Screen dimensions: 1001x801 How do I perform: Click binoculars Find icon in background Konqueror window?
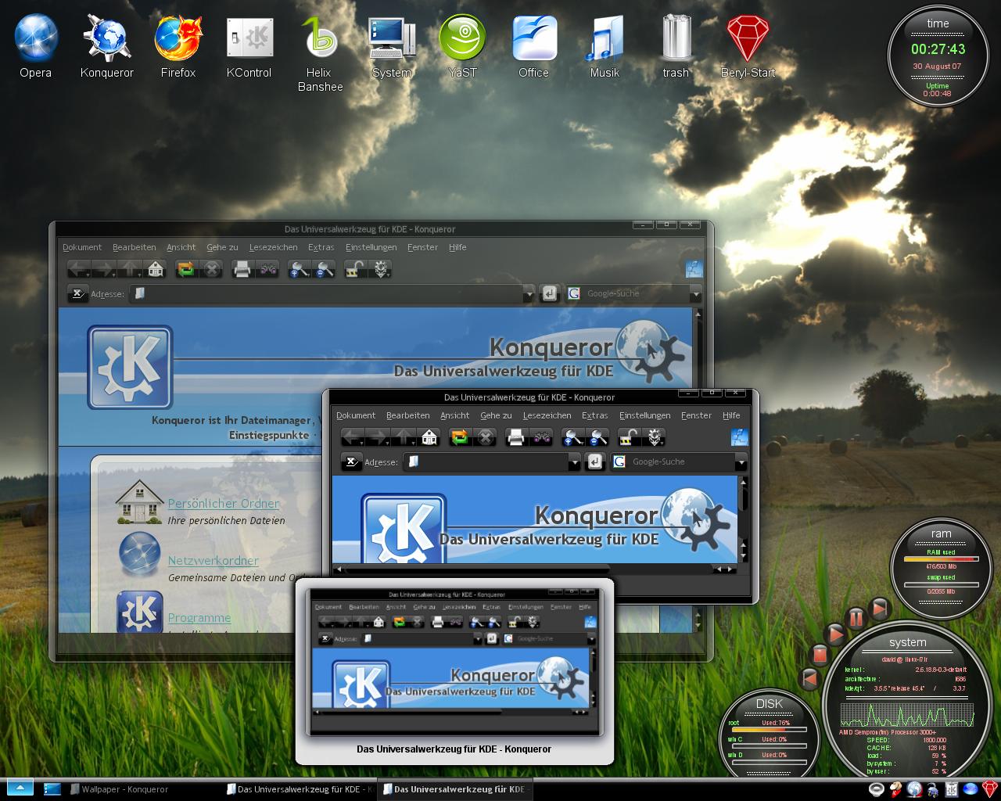pyautogui.click(x=267, y=269)
